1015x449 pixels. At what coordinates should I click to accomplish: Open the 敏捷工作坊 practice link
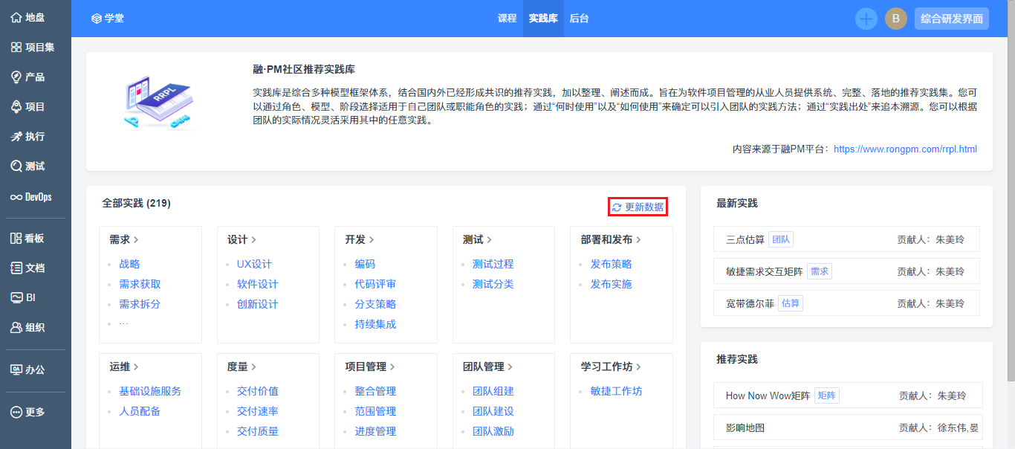pos(617,391)
